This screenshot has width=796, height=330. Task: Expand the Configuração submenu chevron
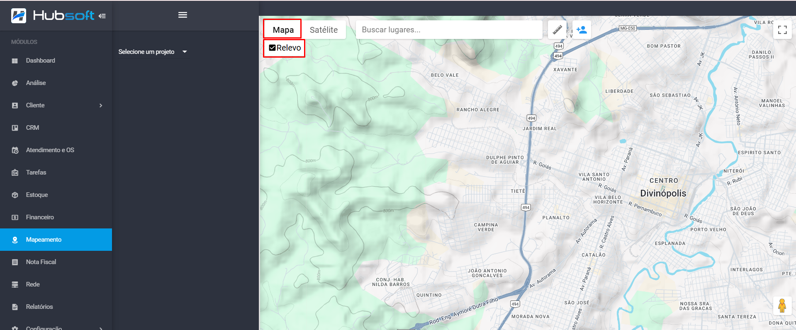(101, 328)
